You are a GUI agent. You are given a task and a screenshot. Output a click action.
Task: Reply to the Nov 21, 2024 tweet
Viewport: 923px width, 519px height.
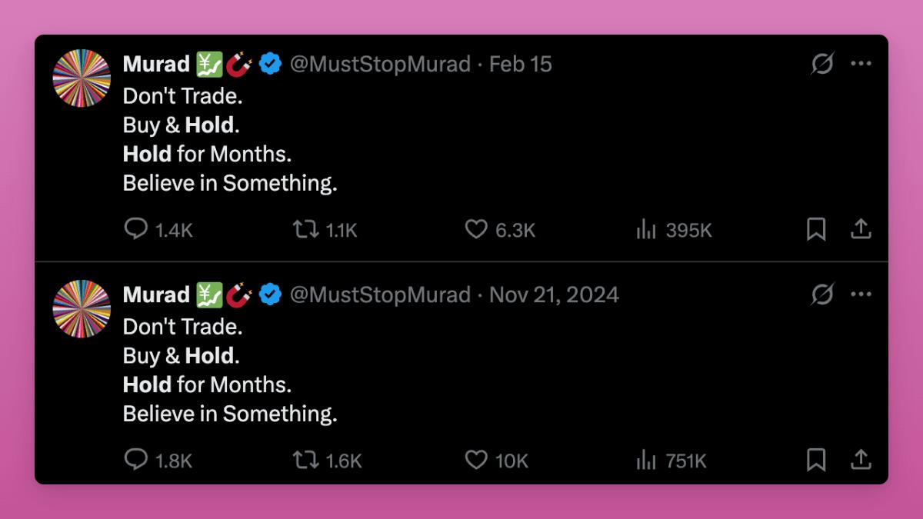point(136,460)
